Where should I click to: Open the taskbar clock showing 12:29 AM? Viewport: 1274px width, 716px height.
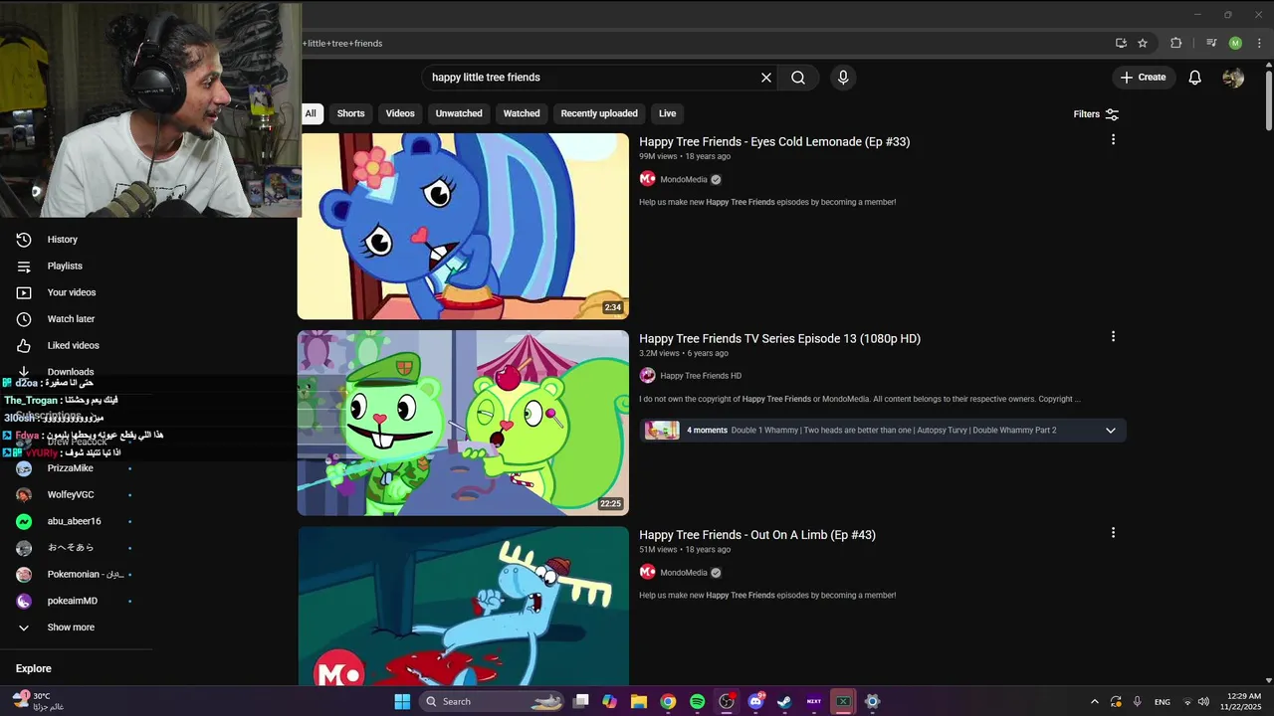point(1243,701)
